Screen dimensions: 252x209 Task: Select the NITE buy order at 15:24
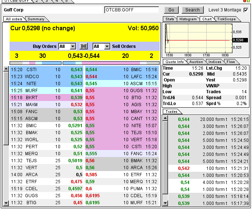(46, 84)
